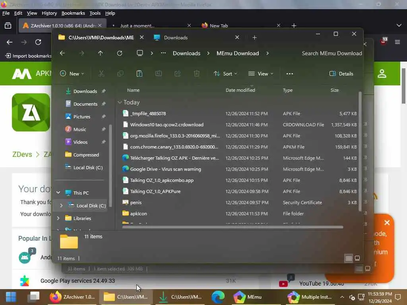The image size is (407, 305).
Task: Open the Sort dropdown
Action: 225,73
